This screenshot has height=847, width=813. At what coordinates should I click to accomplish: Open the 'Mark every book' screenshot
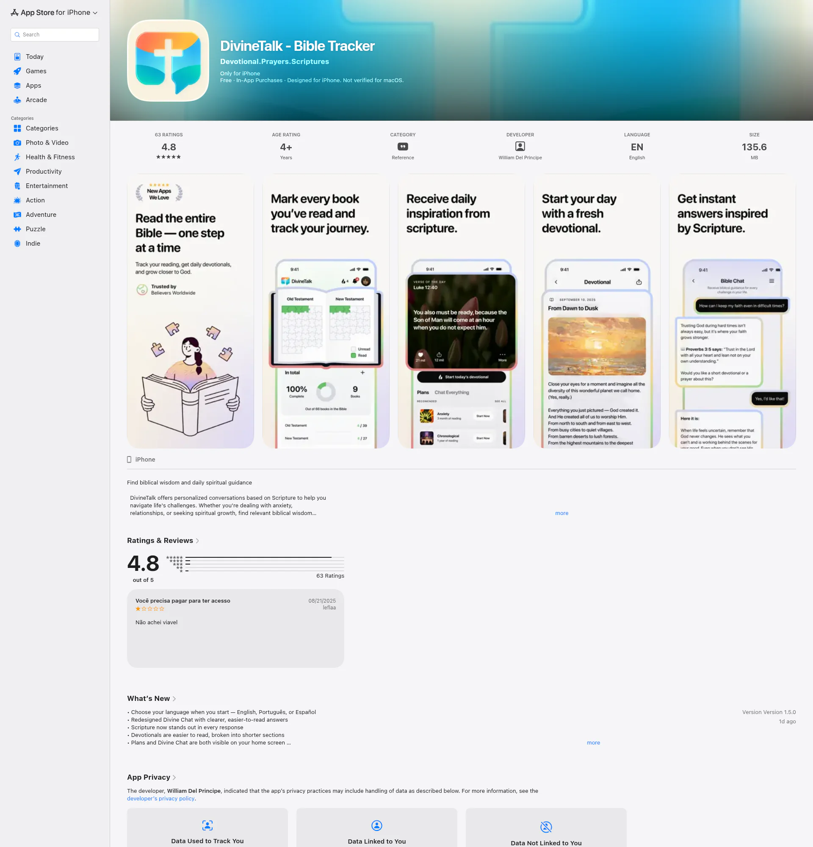click(x=326, y=311)
